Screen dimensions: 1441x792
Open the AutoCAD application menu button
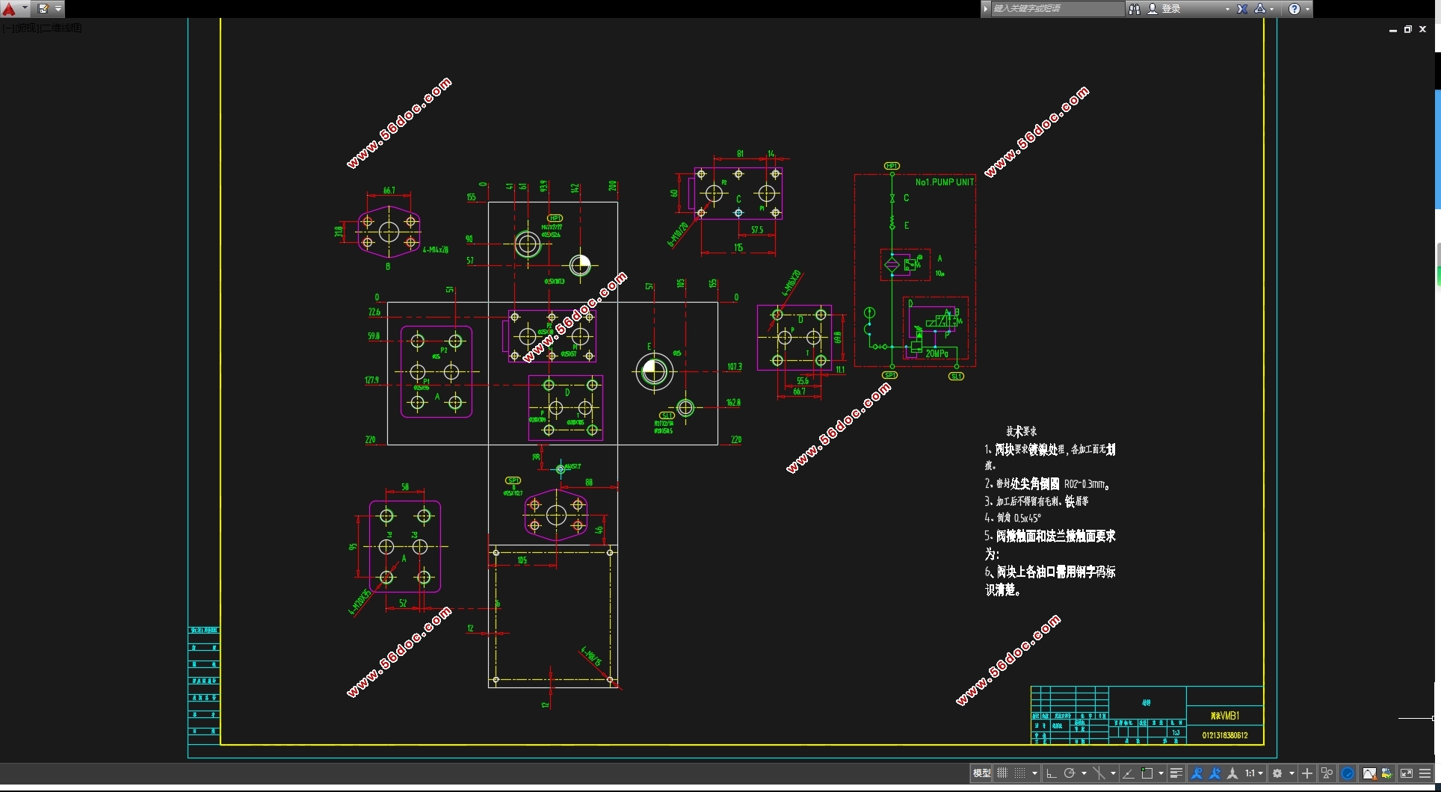click(9, 9)
